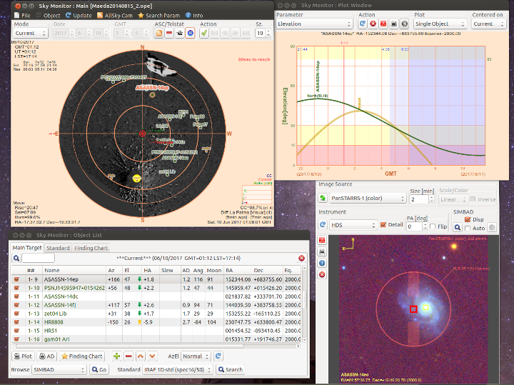This screenshot has height=385, width=514.
Task: Open the Update menu
Action: click(79, 16)
